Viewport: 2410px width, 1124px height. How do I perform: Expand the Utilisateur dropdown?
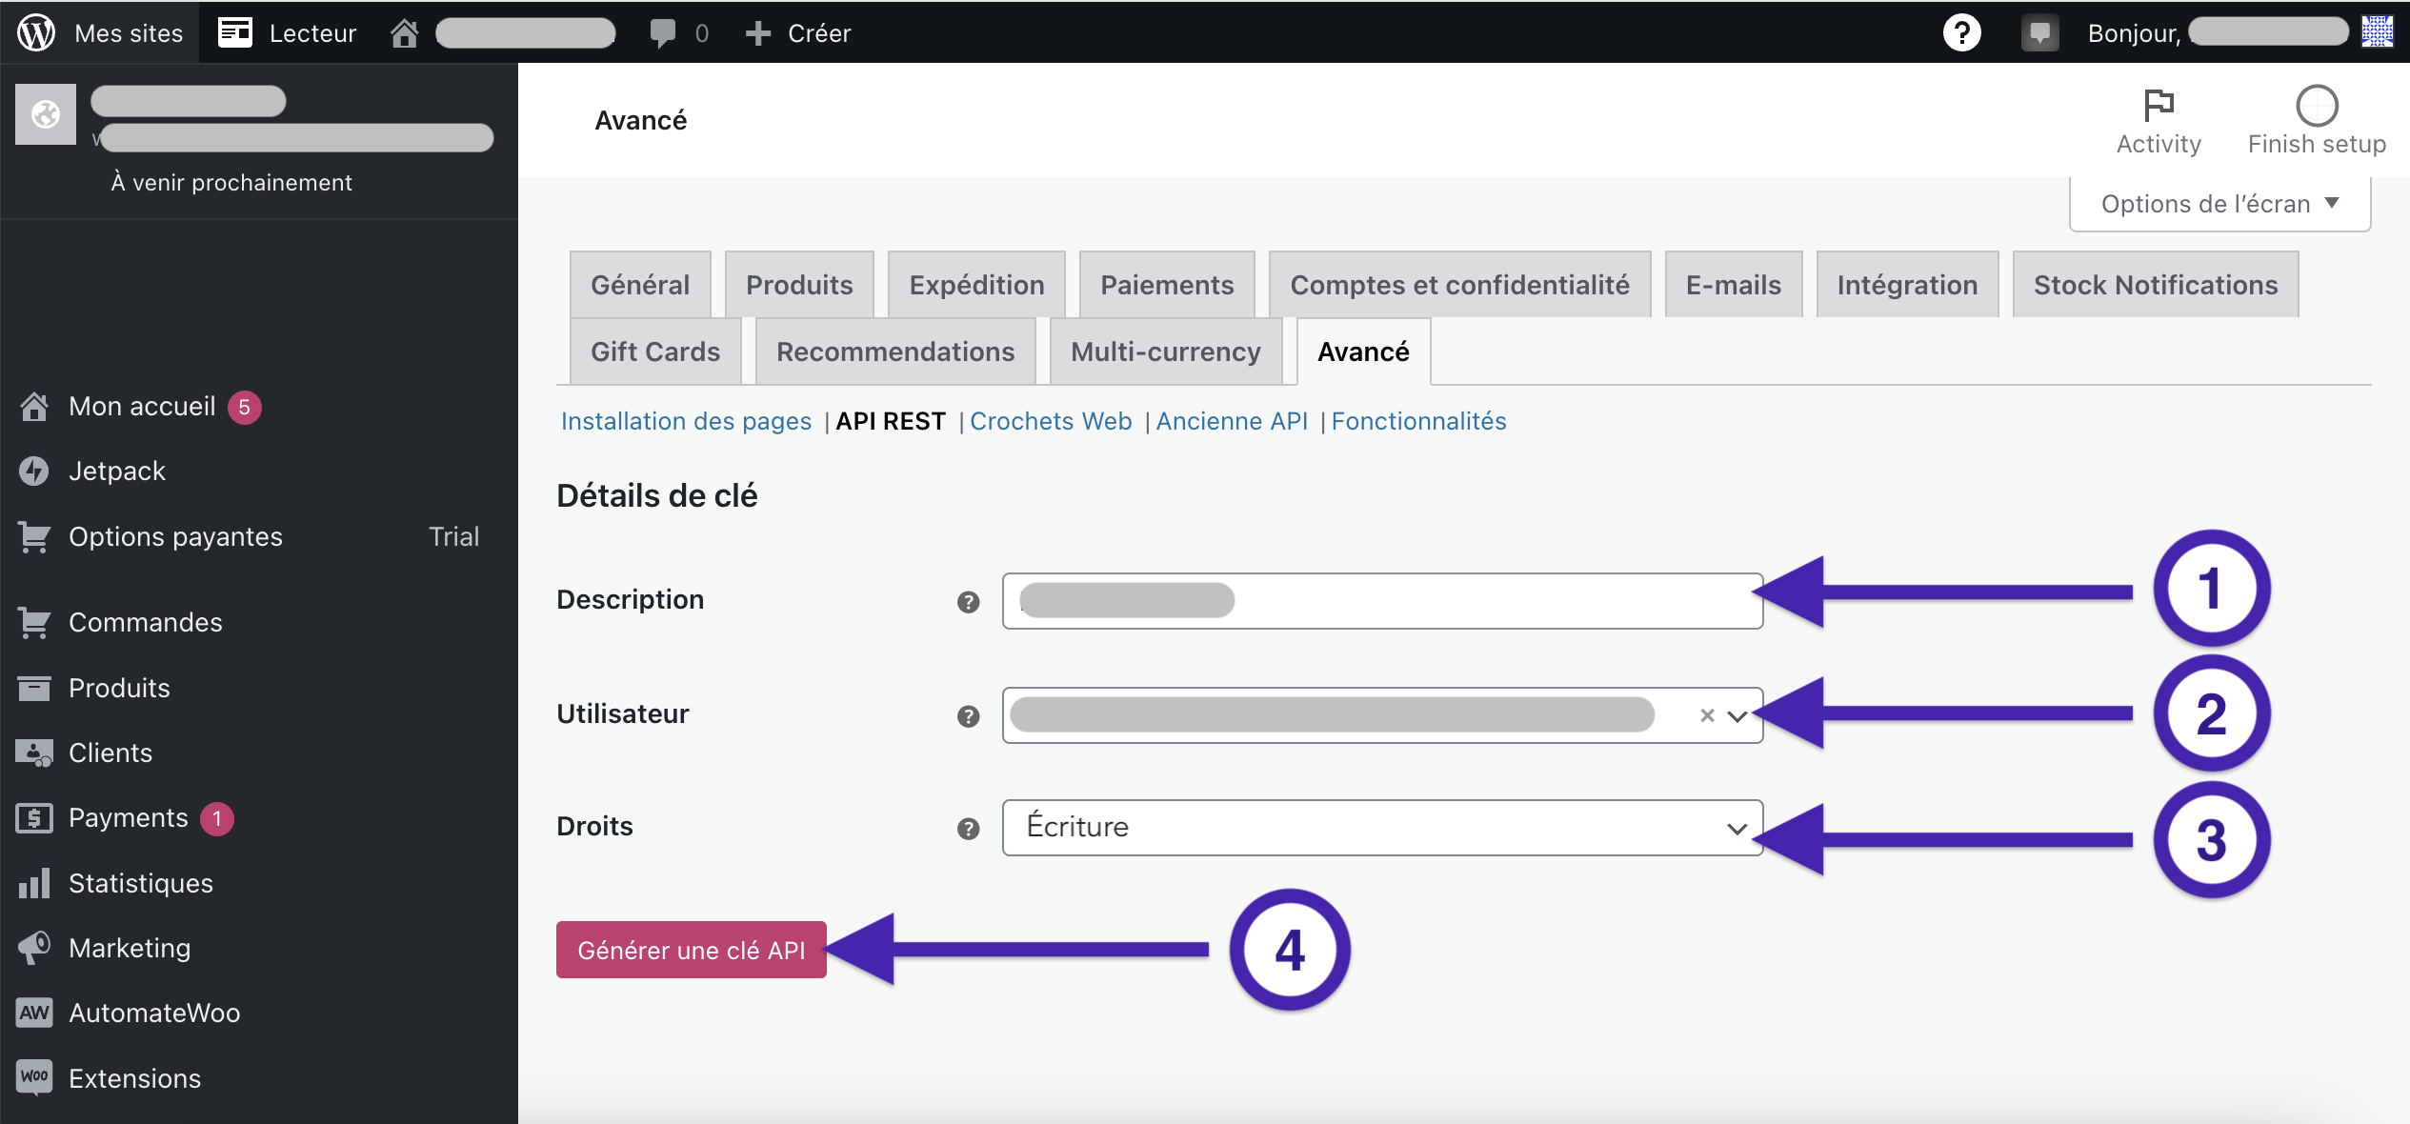point(1737,716)
